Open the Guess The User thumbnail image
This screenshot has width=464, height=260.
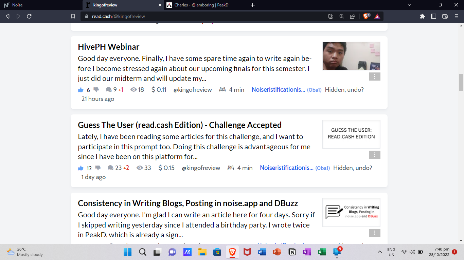(x=351, y=134)
